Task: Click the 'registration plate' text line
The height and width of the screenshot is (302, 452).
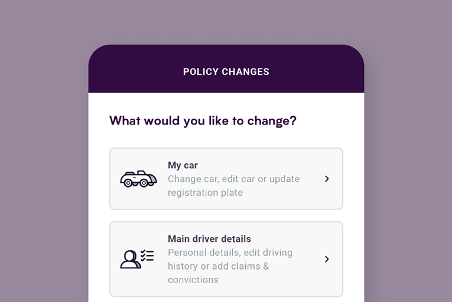Action: coord(205,193)
